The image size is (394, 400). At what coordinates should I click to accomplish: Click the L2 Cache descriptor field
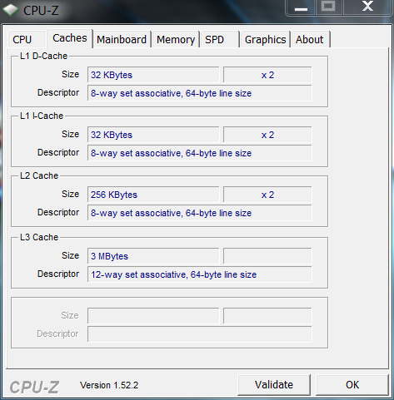(200, 213)
